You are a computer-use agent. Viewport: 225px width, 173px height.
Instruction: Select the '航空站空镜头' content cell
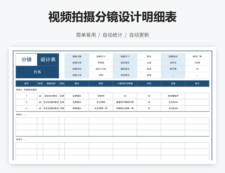tap(51, 96)
